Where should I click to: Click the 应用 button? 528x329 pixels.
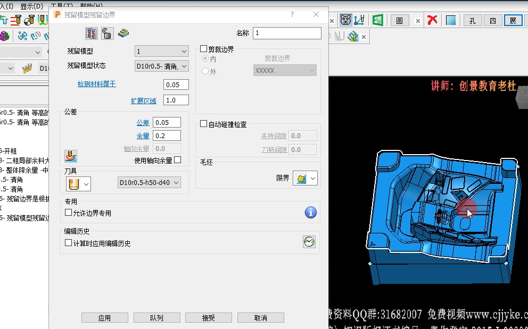tap(105, 318)
